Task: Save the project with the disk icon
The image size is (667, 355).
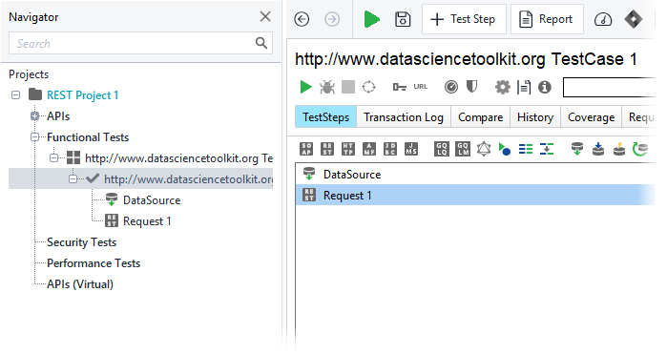Action: (x=403, y=19)
